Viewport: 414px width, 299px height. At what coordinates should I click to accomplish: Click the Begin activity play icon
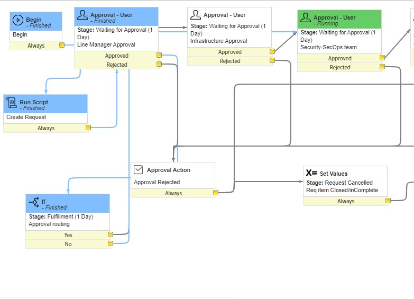point(18,20)
